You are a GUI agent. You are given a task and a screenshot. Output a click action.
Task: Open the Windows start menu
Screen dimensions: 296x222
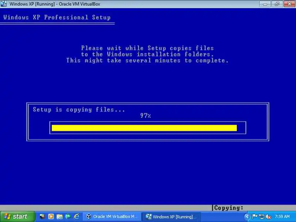coord(17,216)
